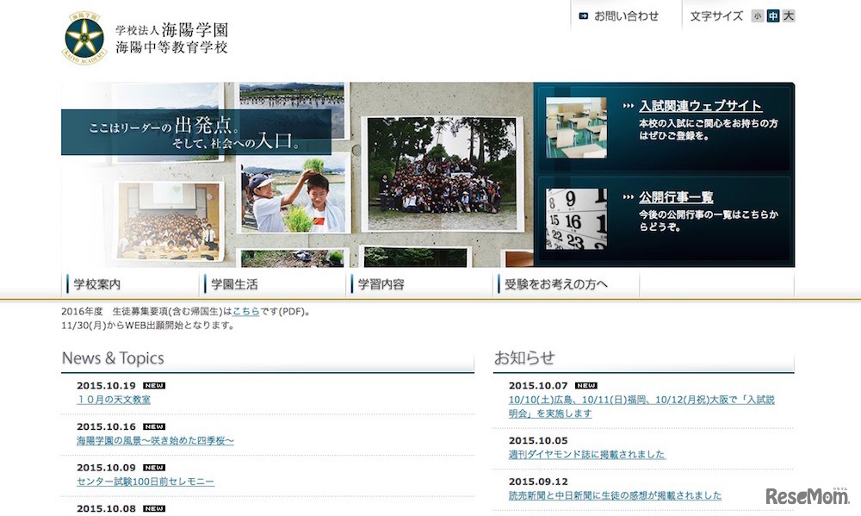Screen dimensions: 861x516
Task: Open the こちら PDF link for 生徒募集要項
Action: pyautogui.click(x=246, y=312)
